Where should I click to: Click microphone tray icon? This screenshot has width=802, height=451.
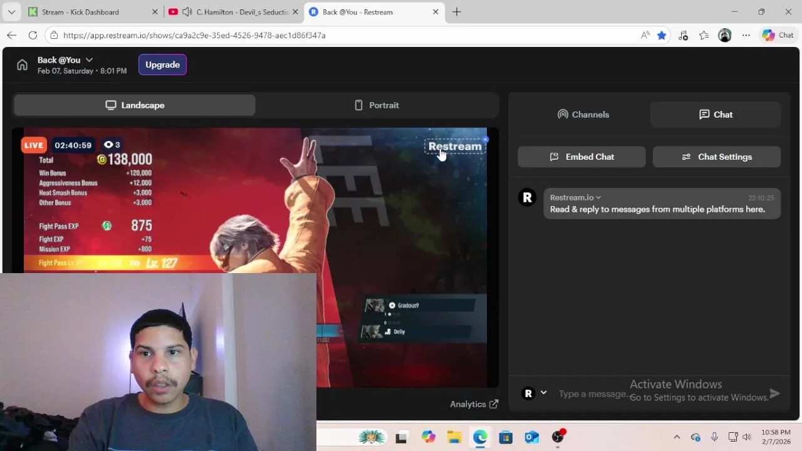click(714, 437)
